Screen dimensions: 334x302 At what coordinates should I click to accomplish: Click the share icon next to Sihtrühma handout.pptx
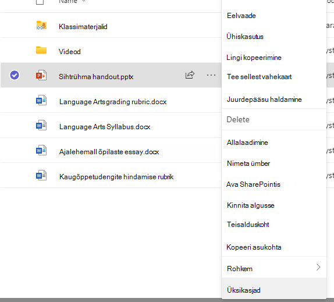[190, 75]
